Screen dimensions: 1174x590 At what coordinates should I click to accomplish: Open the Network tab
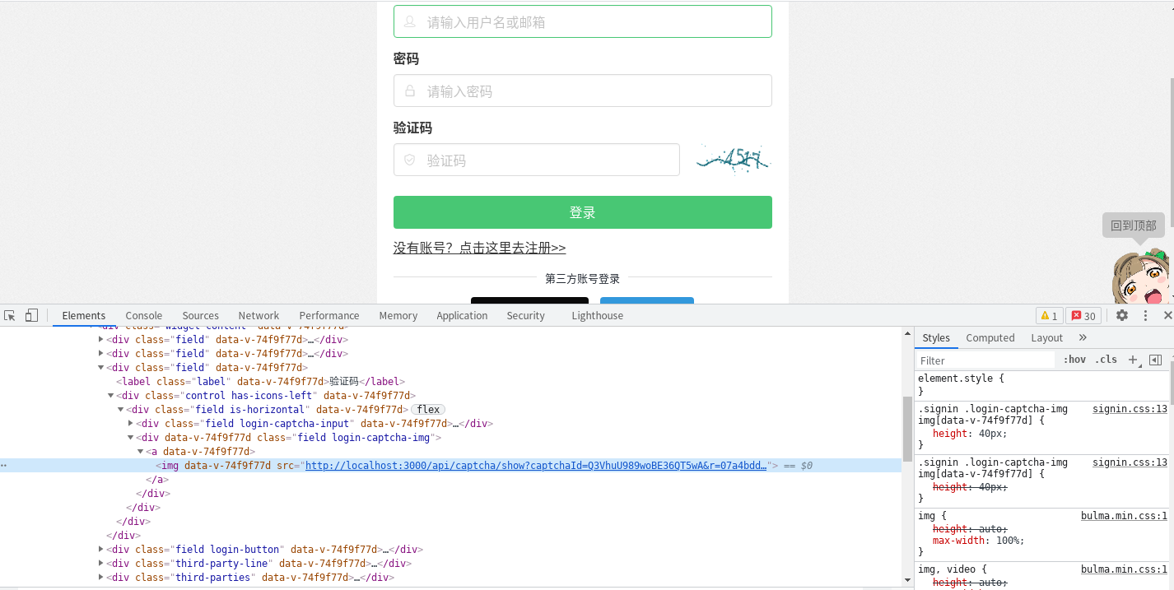[259, 315]
